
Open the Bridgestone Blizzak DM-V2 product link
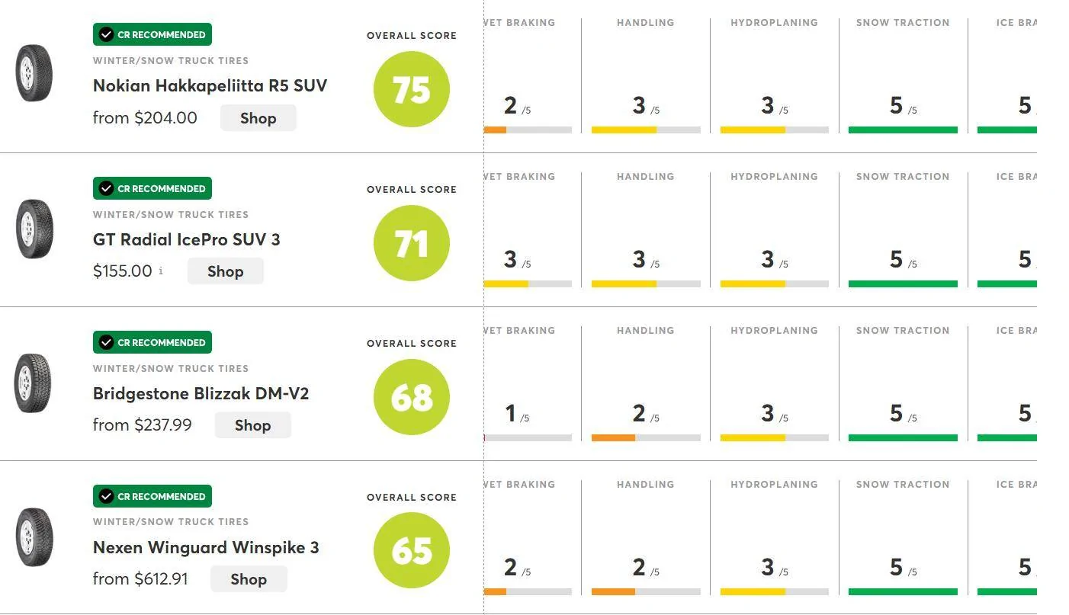pyautogui.click(x=201, y=394)
